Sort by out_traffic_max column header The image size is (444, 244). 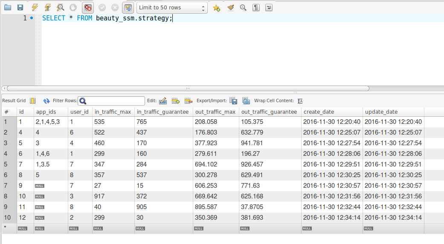click(216, 112)
